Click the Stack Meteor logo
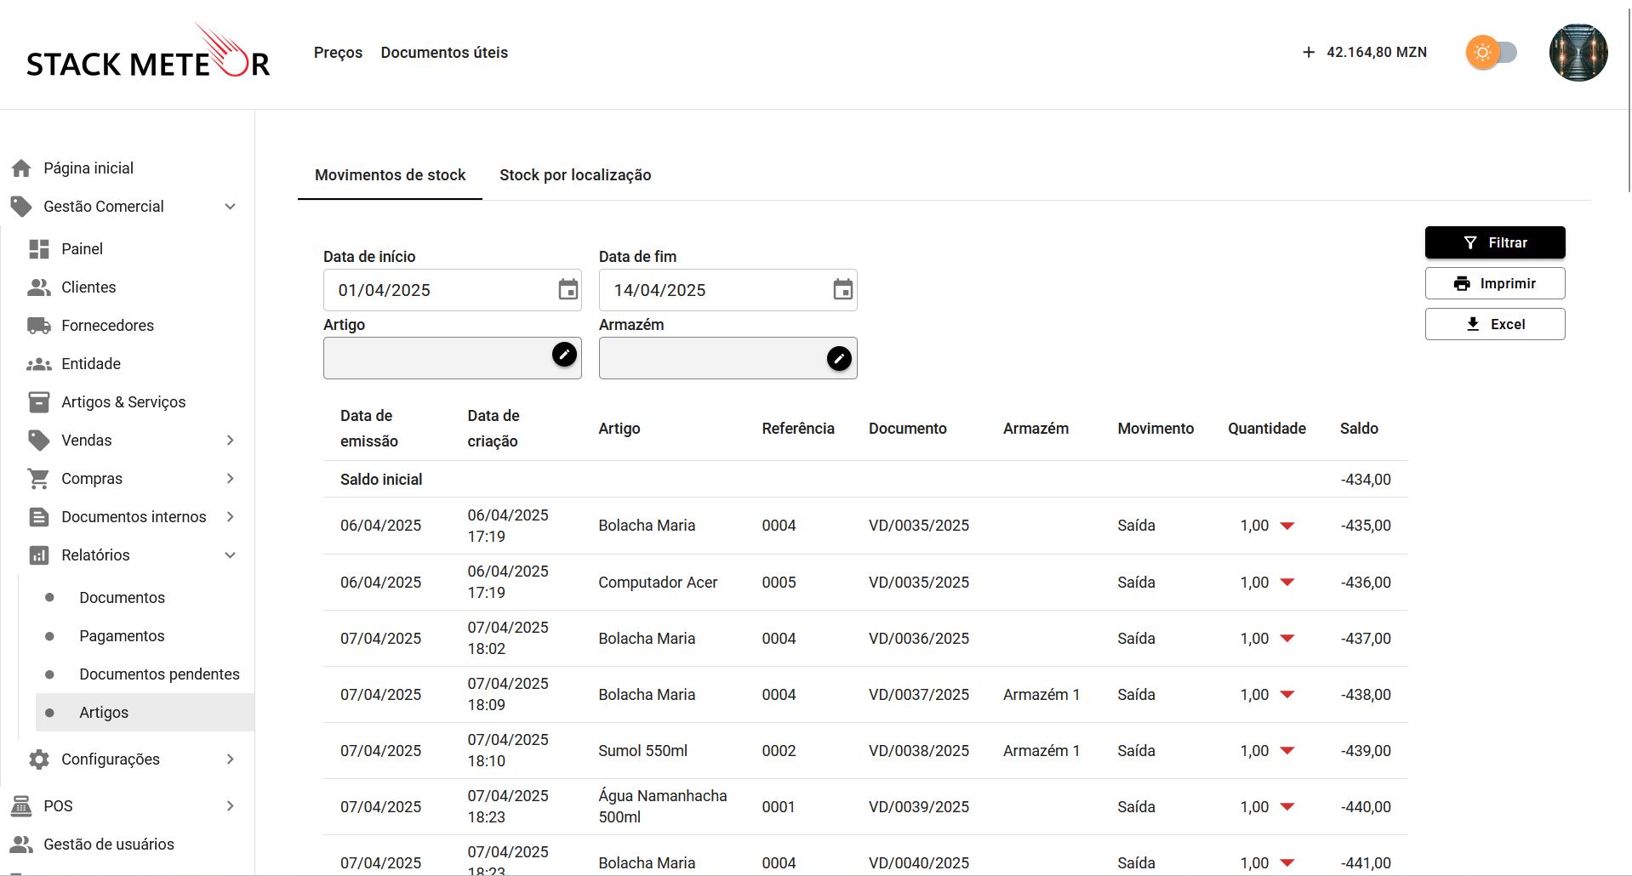This screenshot has width=1632, height=876. point(148,51)
